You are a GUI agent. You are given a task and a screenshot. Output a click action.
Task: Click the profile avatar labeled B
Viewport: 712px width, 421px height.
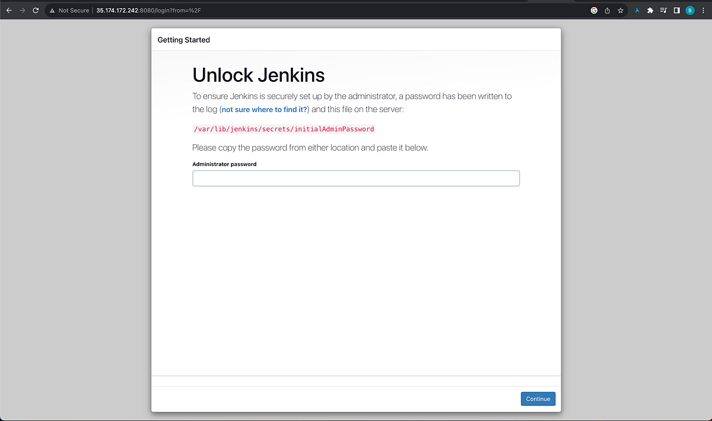(689, 10)
